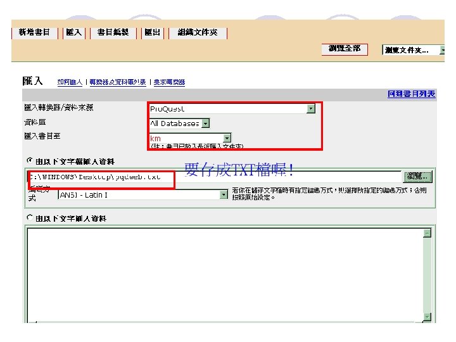This screenshot has width=456, height=342.
Task: Open the converter database list link
Action: pos(118,82)
